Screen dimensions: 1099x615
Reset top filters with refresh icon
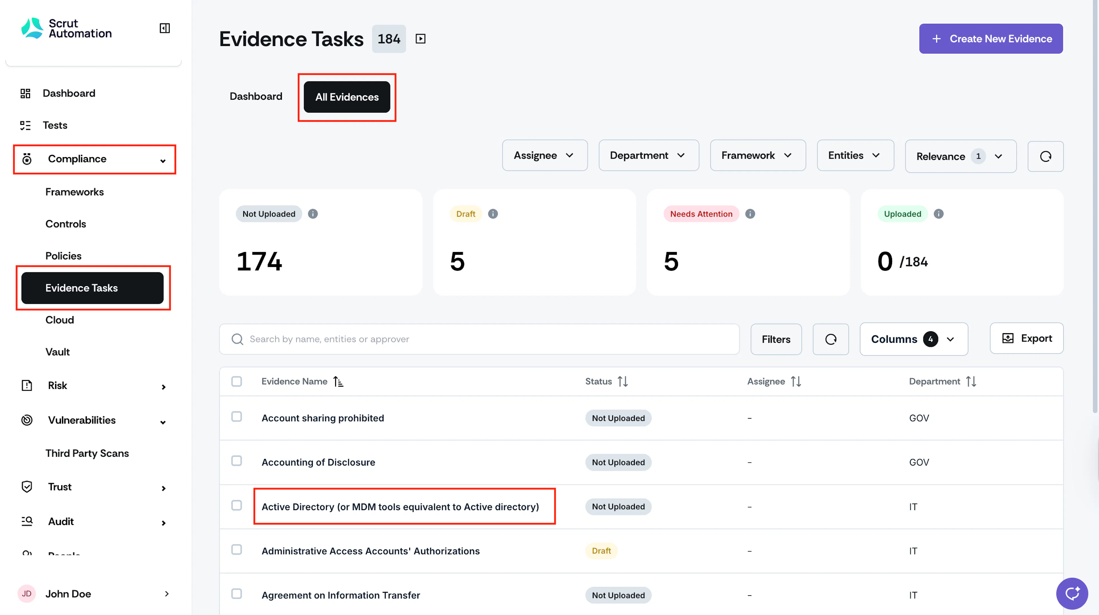pos(1045,156)
